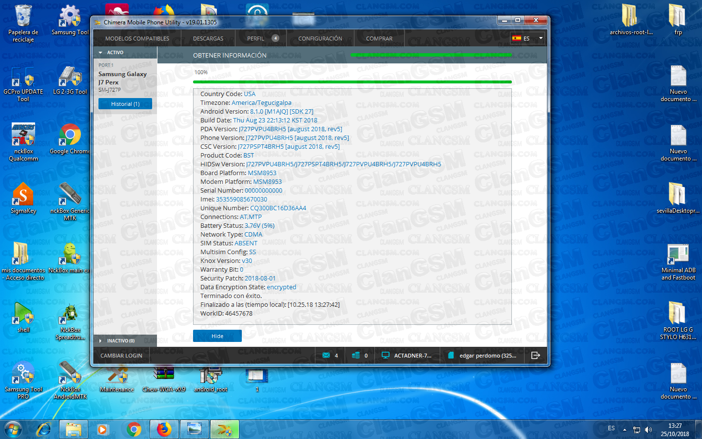Switch to DESCARGAS tab

(x=208, y=39)
